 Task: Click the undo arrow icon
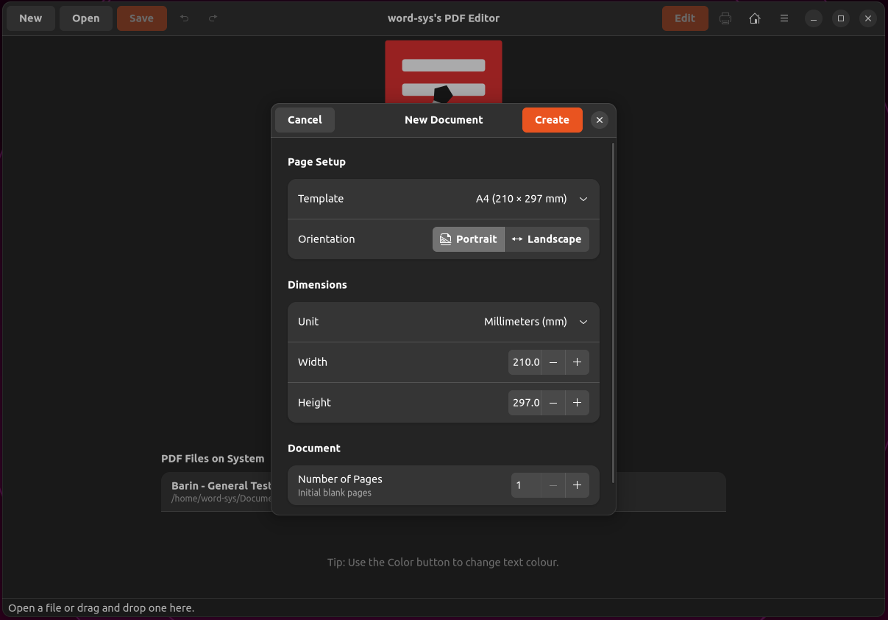(185, 18)
